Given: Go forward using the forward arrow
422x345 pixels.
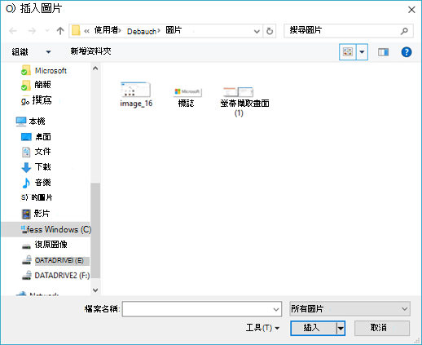Looking at the screenshot, I should [32, 31].
